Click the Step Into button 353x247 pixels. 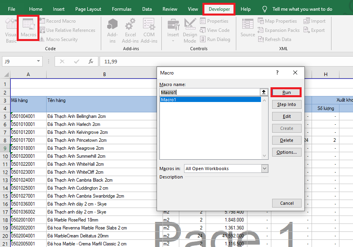[286, 104]
